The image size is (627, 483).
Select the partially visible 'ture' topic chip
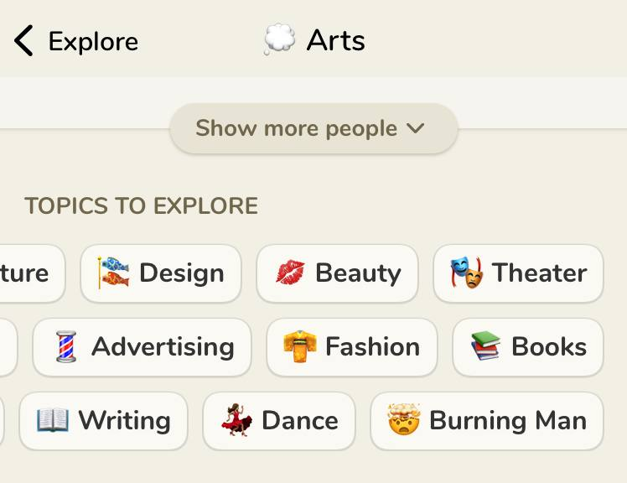click(32, 273)
